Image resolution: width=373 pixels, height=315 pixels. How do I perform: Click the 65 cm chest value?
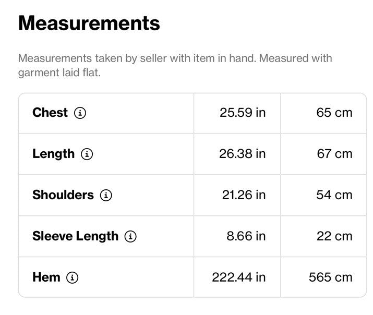(x=334, y=113)
